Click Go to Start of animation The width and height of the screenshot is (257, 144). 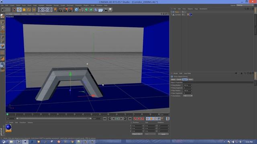(x=105, y=119)
